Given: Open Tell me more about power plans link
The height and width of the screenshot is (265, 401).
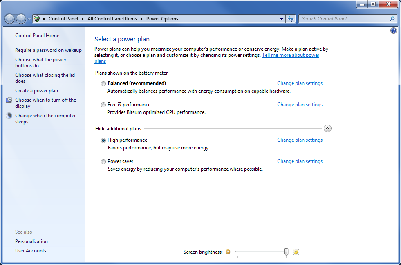Looking at the screenshot, I should pos(291,55).
